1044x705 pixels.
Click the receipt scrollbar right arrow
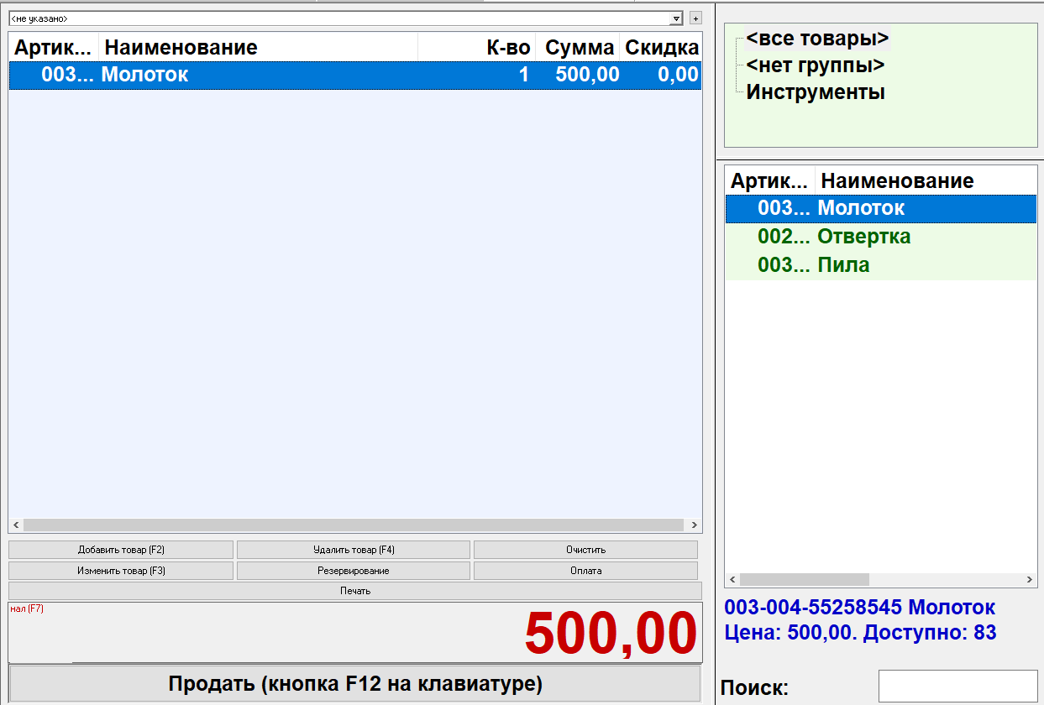pyautogui.click(x=695, y=525)
